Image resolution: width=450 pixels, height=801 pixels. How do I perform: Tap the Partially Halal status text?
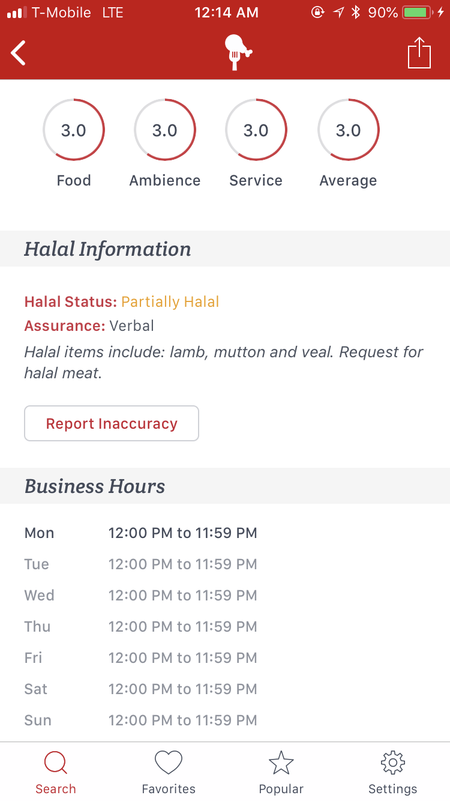click(170, 301)
